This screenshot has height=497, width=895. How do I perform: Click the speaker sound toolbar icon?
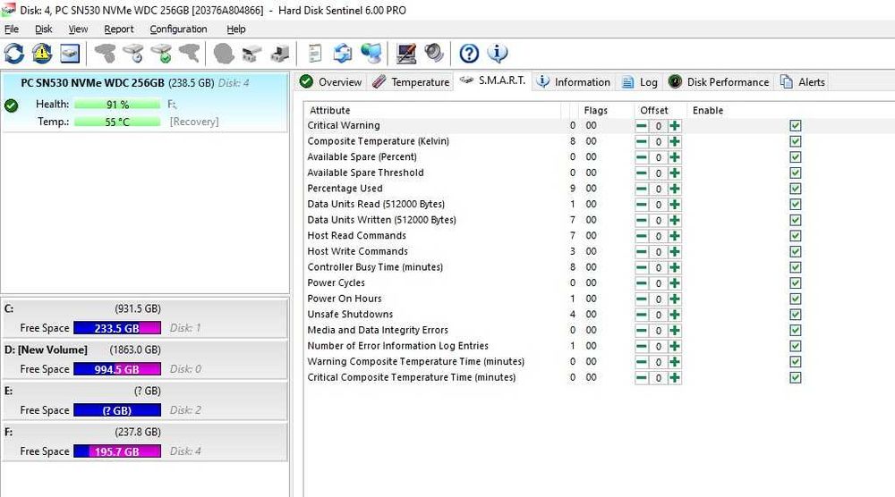point(434,54)
